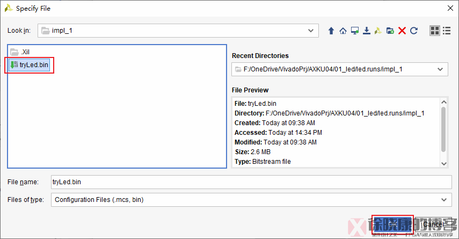Refresh the directory listing
Screen dimensions: 459x239
(x=413, y=31)
